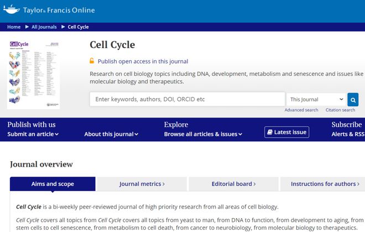This screenshot has width=365, height=232.
Task: Click the Publish with us heading
Action: point(32,125)
